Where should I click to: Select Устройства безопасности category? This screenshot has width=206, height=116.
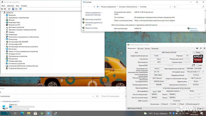(18, 68)
